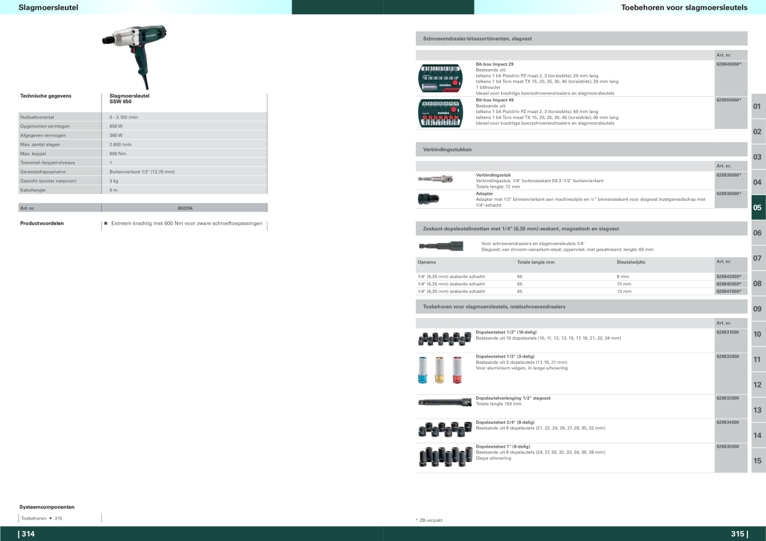Select chapter tab 10
The width and height of the screenshot is (766, 541).
[757, 334]
